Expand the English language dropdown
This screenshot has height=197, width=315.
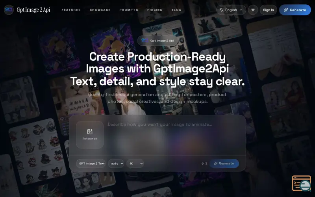click(x=231, y=10)
